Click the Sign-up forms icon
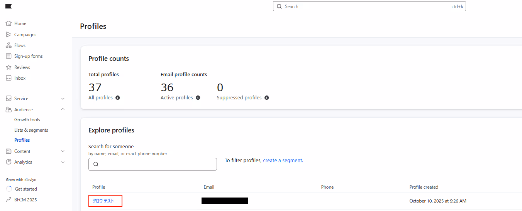This screenshot has height=211, width=522. tap(8, 56)
